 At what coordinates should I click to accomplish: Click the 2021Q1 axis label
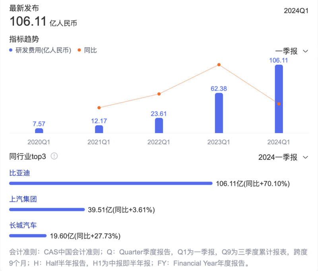click(99, 142)
